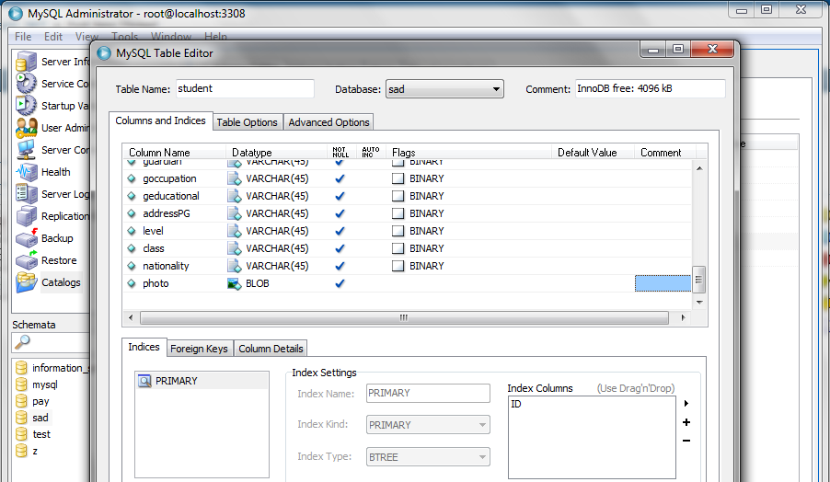
Task: Open the Startup Variables icon
Action: 26,105
